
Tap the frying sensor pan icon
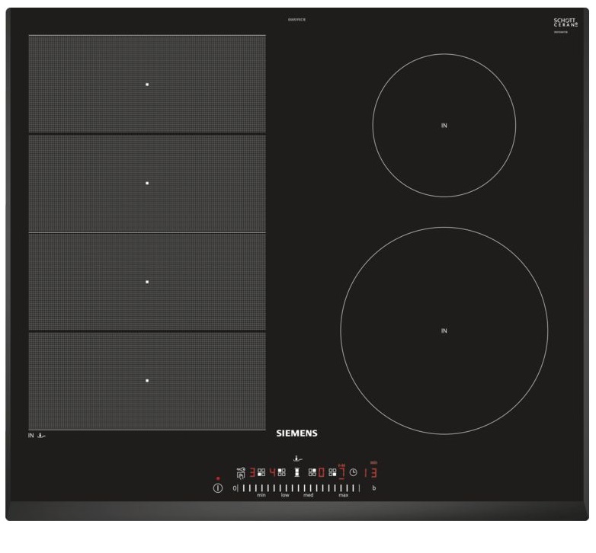tap(297, 459)
